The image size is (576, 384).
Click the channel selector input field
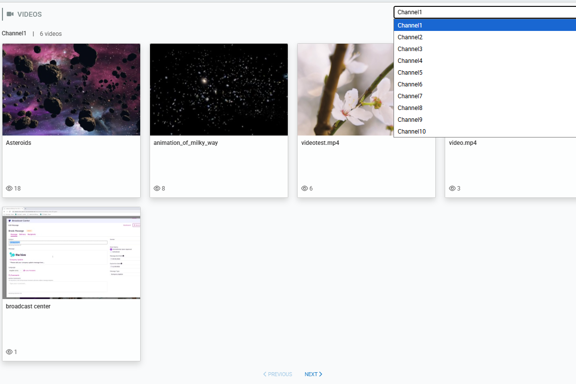pyautogui.click(x=485, y=12)
